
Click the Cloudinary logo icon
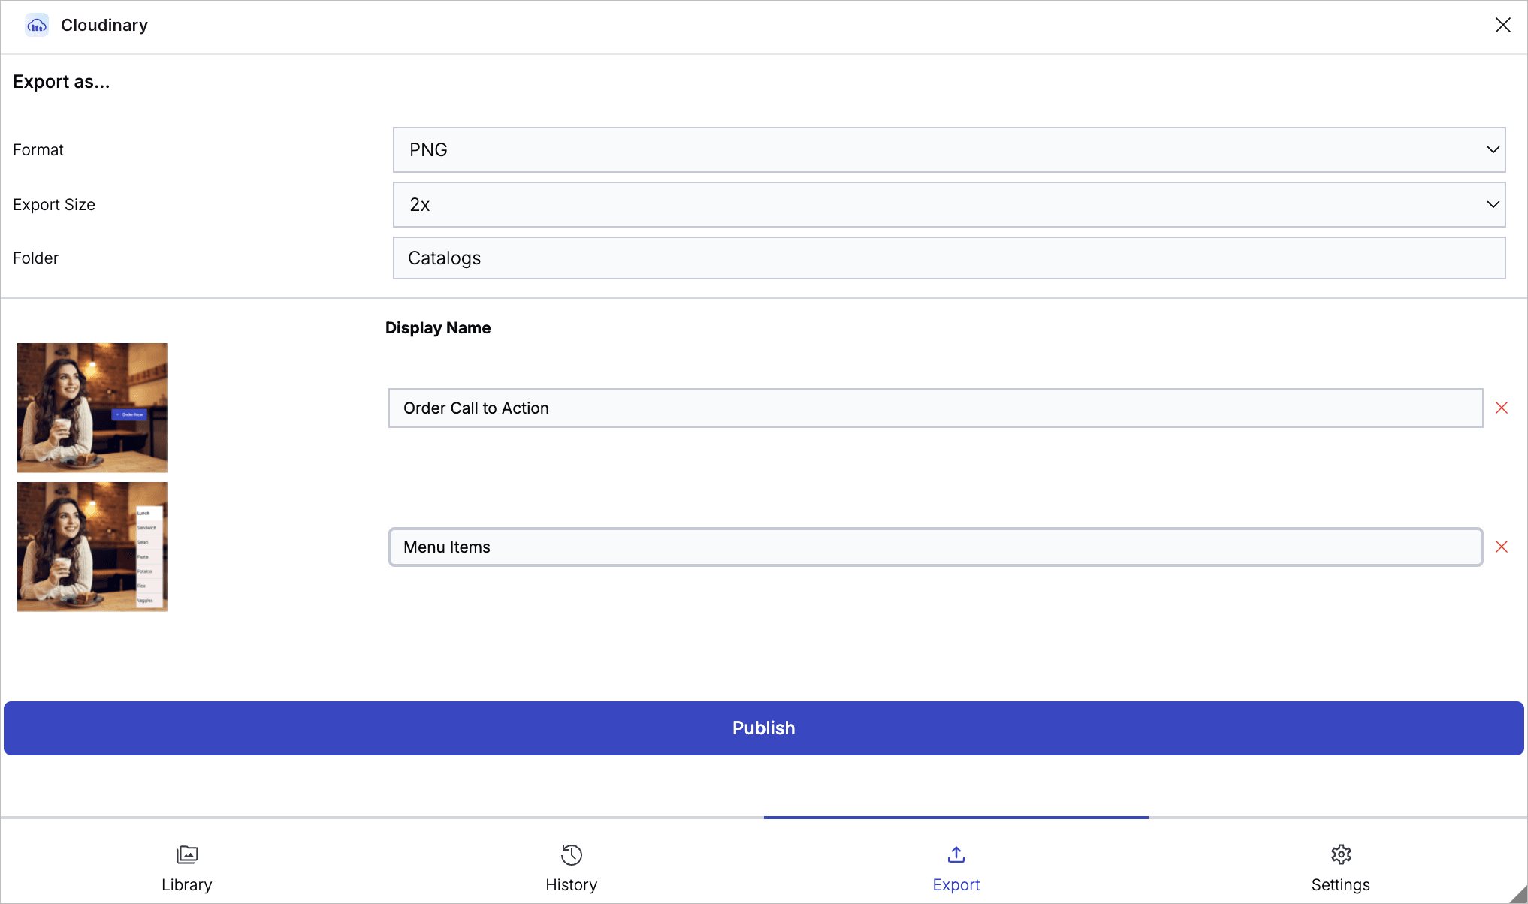(37, 26)
